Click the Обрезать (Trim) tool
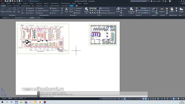 53,8
